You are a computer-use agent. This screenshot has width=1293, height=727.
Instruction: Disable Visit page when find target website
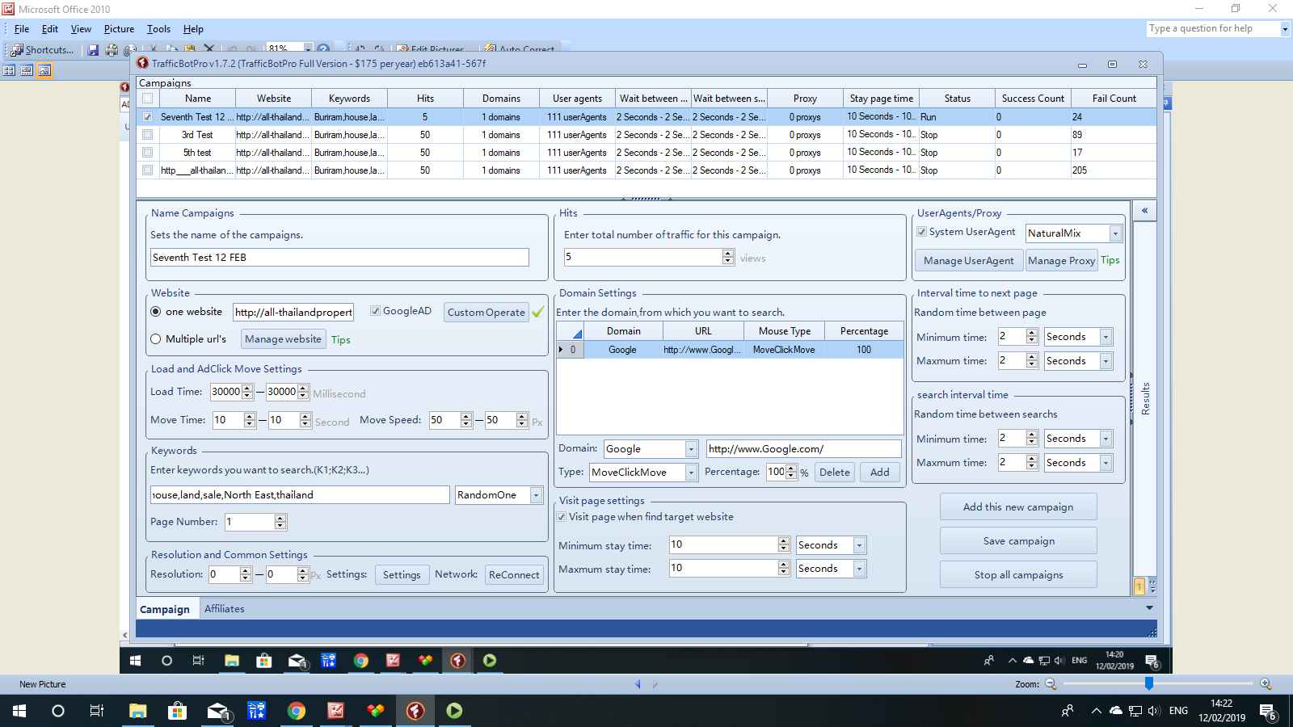562,517
